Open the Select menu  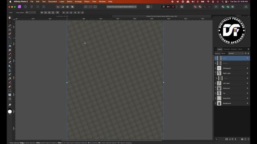pyautogui.click(x=69, y=2)
